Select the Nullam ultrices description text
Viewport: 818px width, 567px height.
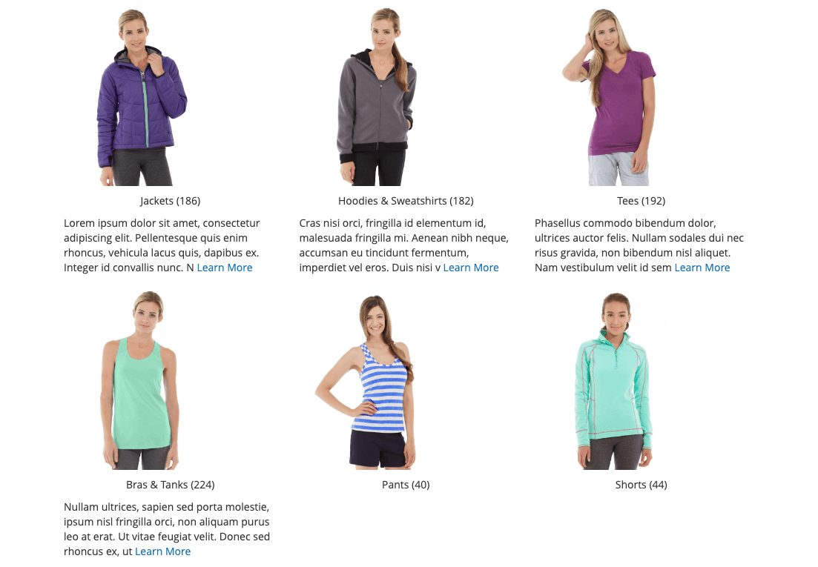pyautogui.click(x=167, y=529)
